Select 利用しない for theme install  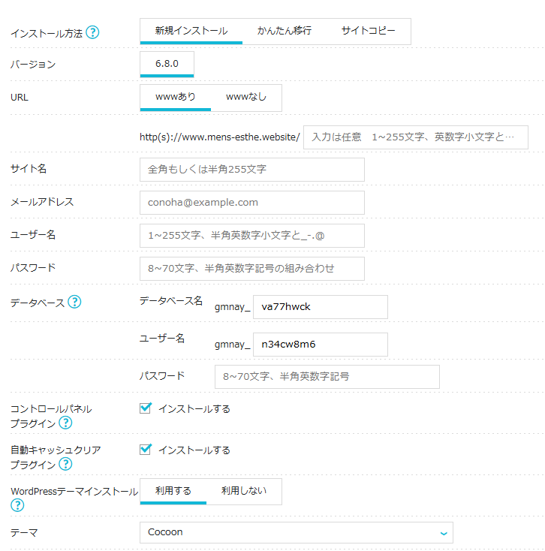tap(244, 491)
